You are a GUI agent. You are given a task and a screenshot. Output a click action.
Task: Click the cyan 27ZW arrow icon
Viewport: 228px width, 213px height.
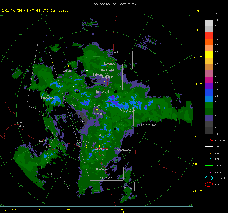pyautogui.click(x=209, y=159)
